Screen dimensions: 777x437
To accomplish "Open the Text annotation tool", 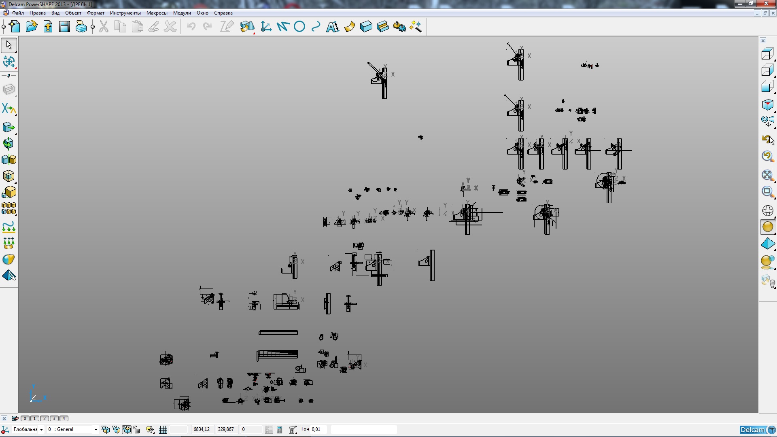I will coord(333,27).
